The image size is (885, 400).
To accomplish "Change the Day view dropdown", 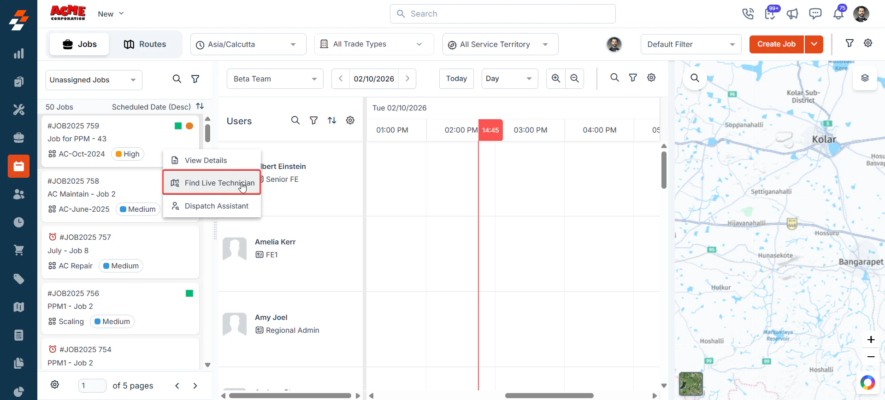I will [509, 79].
